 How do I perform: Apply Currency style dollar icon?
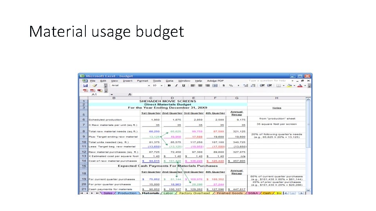pos(224,86)
